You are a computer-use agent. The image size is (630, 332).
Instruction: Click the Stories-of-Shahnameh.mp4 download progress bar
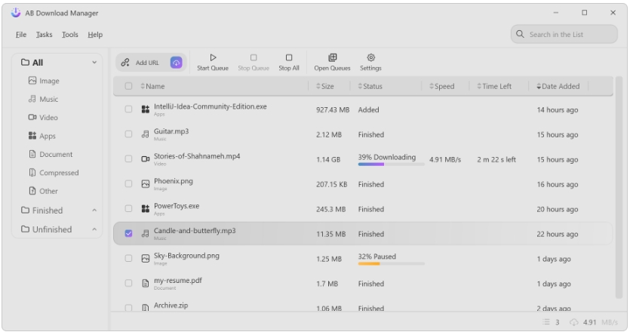[391, 164]
